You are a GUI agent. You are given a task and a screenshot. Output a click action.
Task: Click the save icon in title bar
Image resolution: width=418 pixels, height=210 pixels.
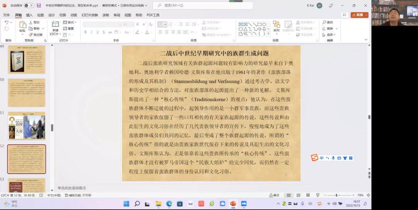tap(39, 5)
